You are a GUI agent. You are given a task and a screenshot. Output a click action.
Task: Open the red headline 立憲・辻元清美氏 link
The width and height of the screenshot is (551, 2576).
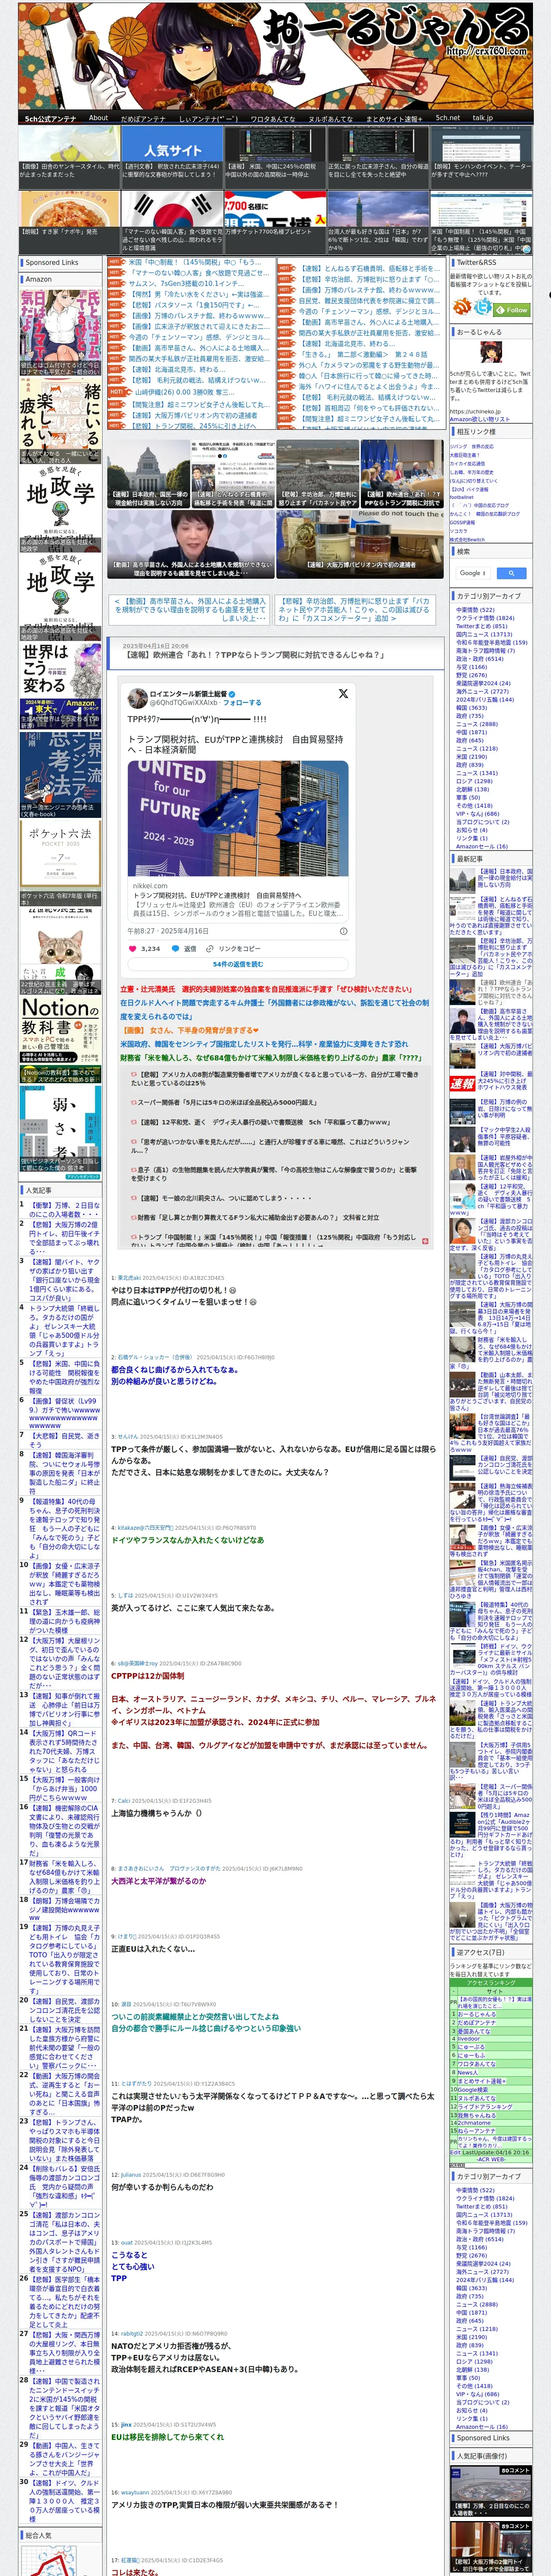[x=267, y=989]
